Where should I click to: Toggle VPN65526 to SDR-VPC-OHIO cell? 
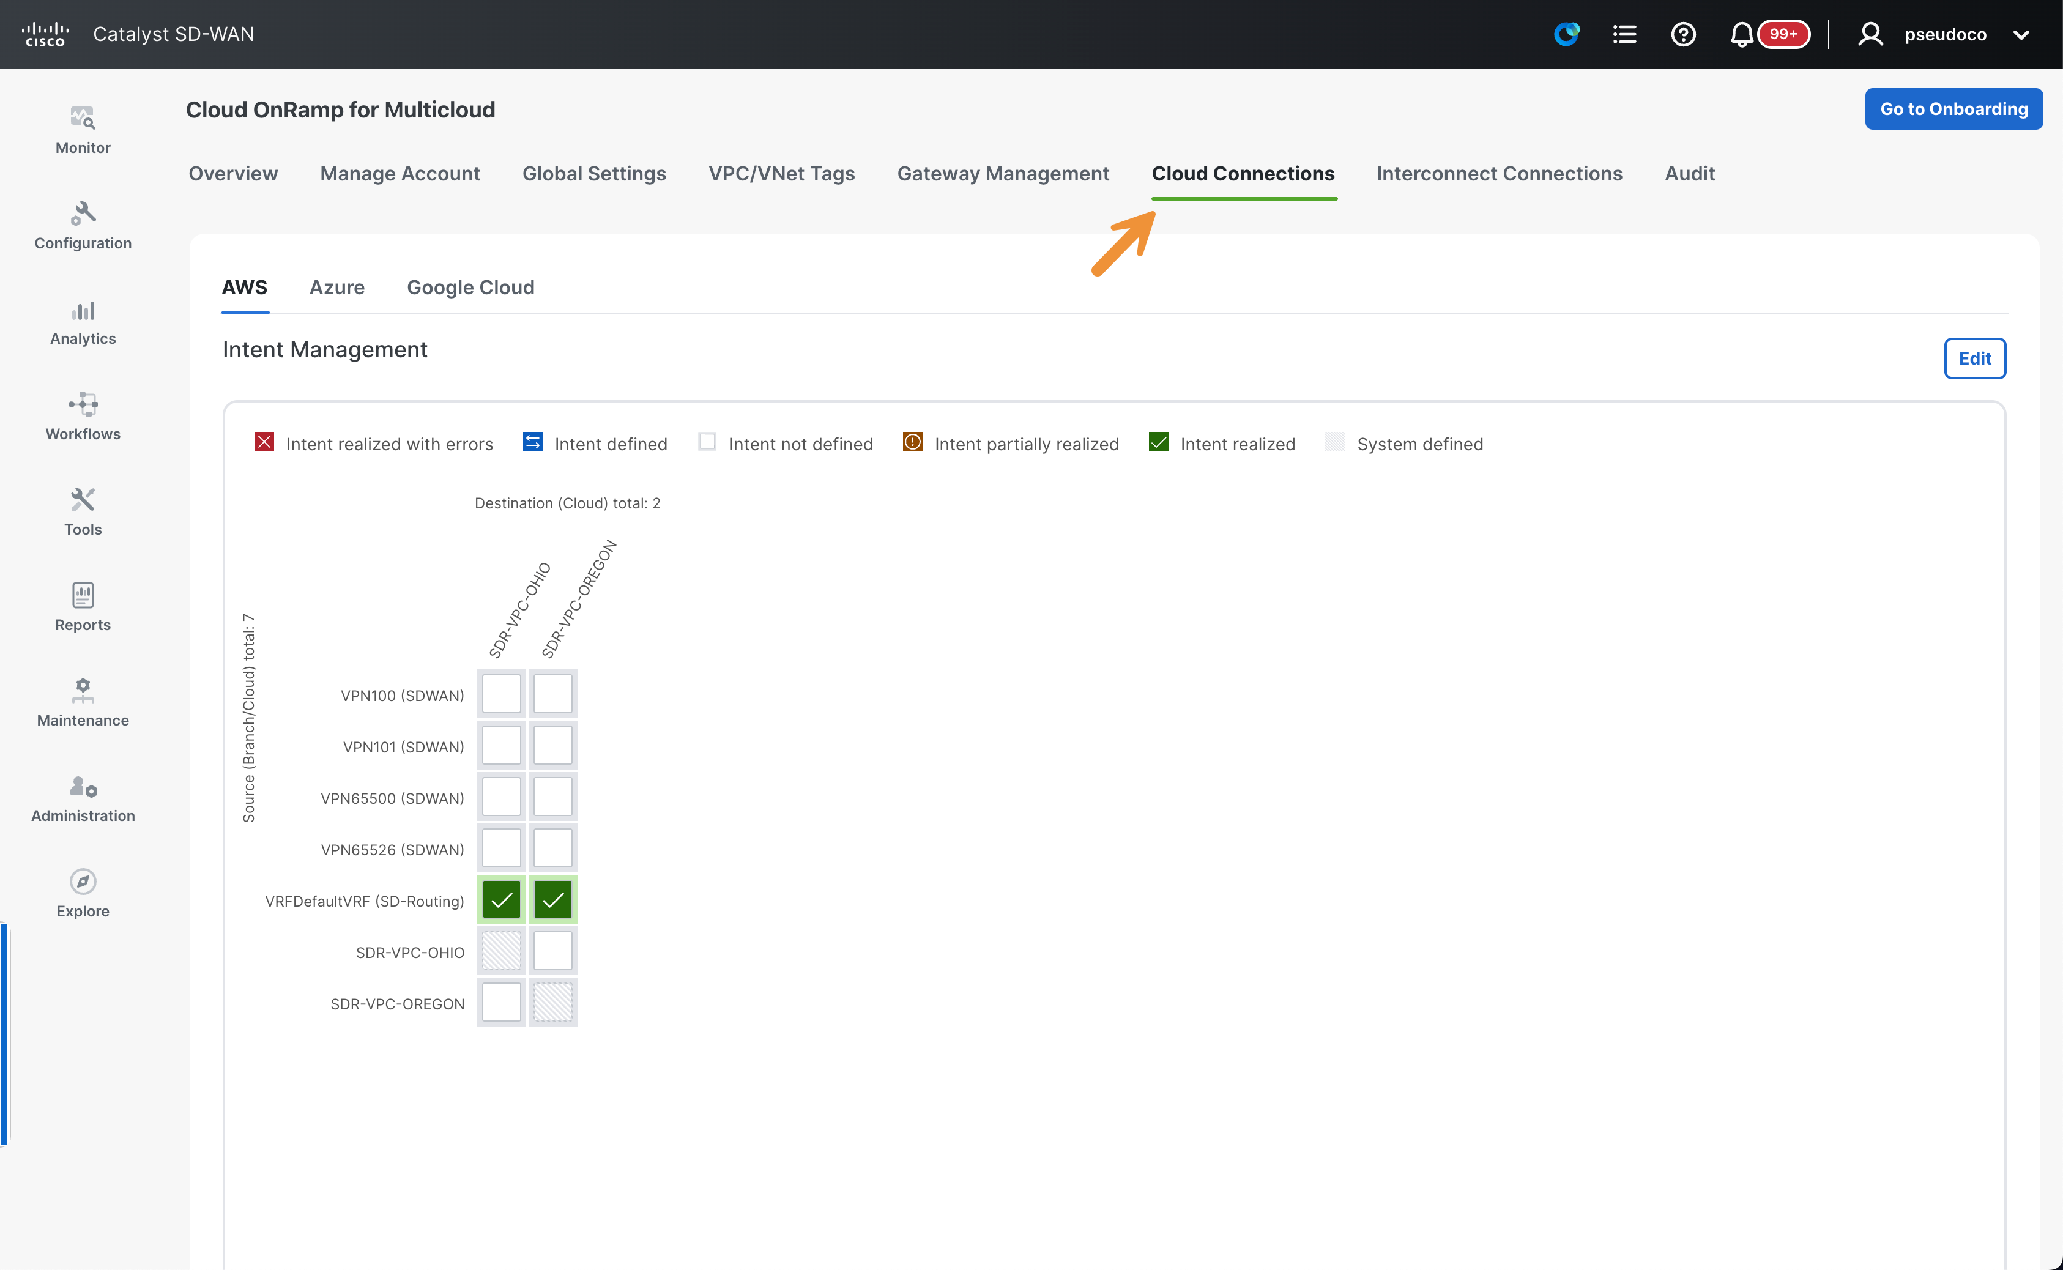(x=502, y=849)
